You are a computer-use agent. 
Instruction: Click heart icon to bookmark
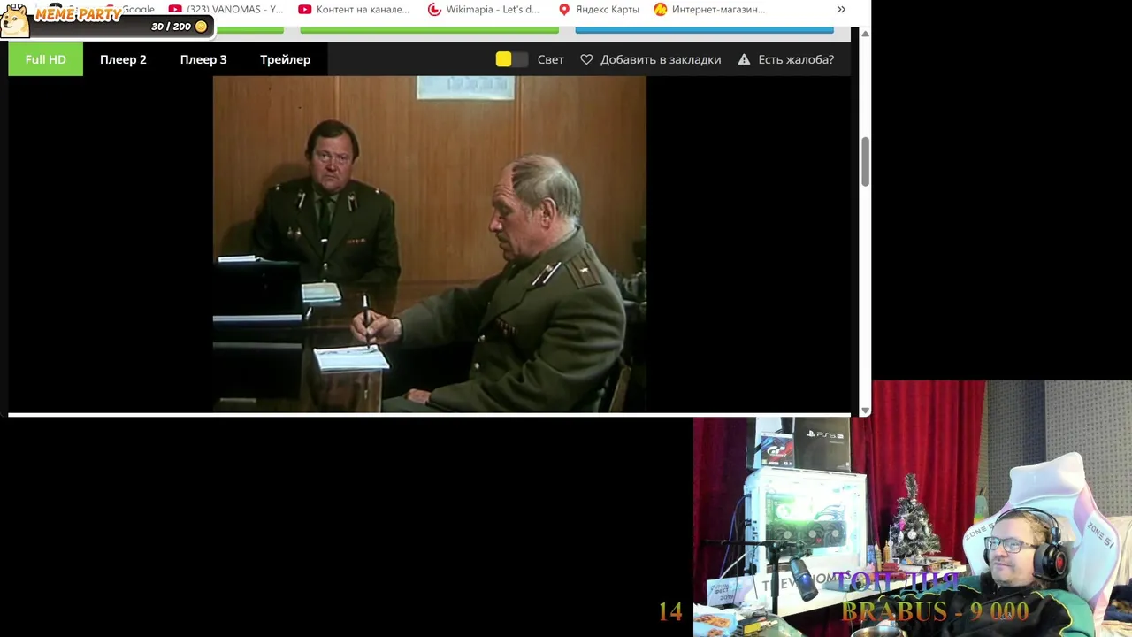(x=586, y=59)
